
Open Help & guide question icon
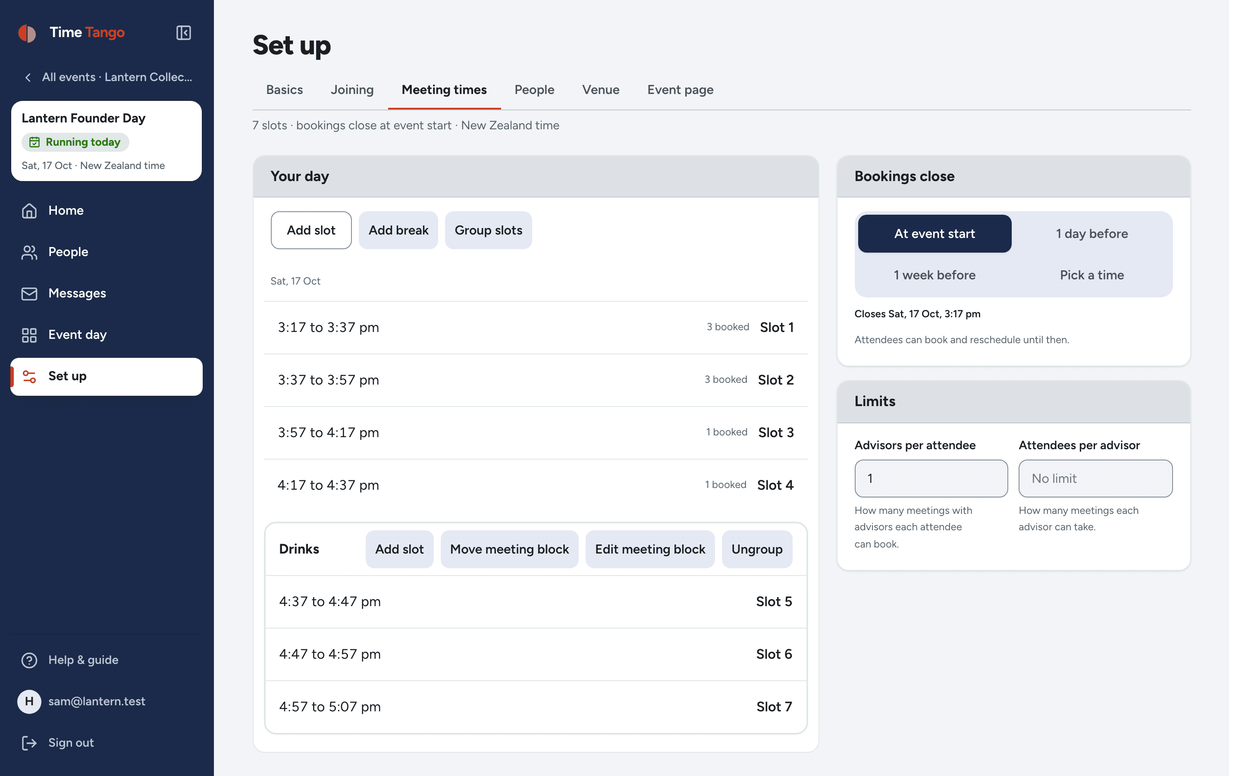click(x=29, y=660)
